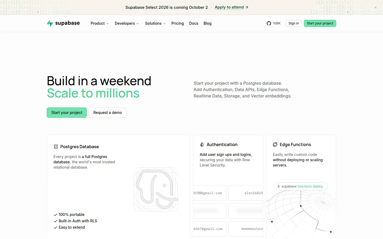Click the 109K GitHub star count
Viewport: 383px width, 239px height.
pyautogui.click(x=277, y=23)
